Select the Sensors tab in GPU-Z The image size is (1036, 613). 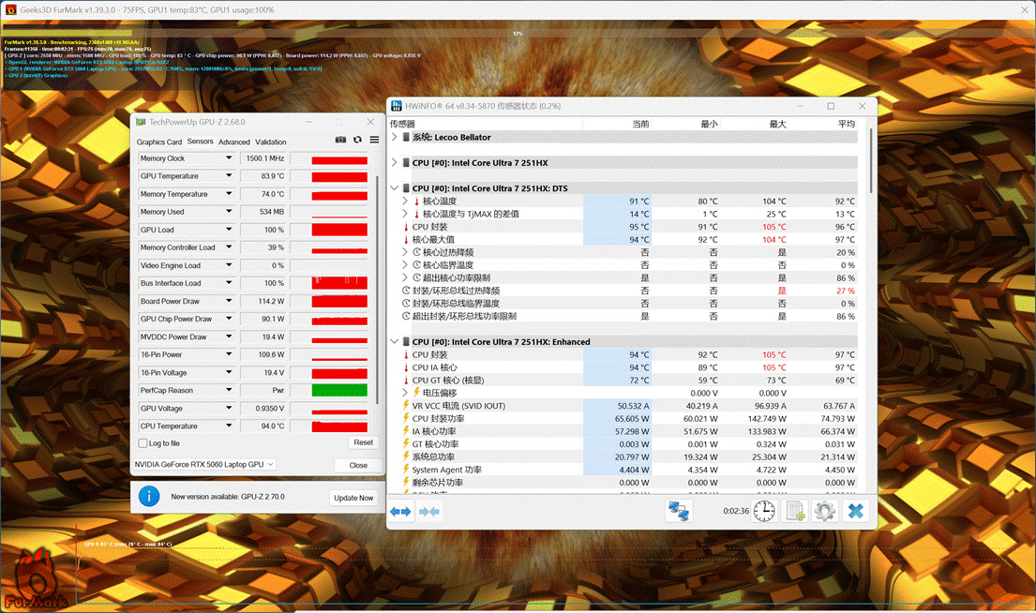pyautogui.click(x=201, y=142)
